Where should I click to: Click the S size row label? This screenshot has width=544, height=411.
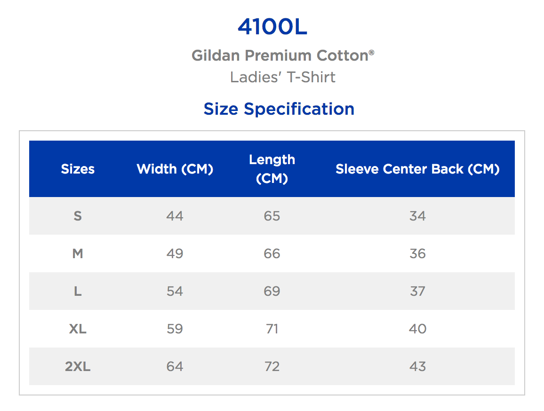78,216
